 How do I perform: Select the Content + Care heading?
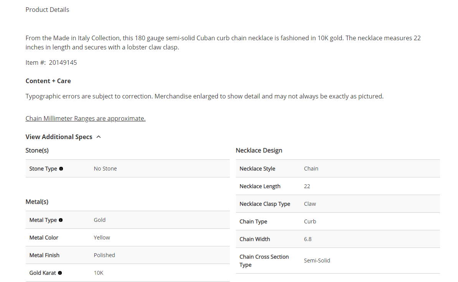pos(48,81)
